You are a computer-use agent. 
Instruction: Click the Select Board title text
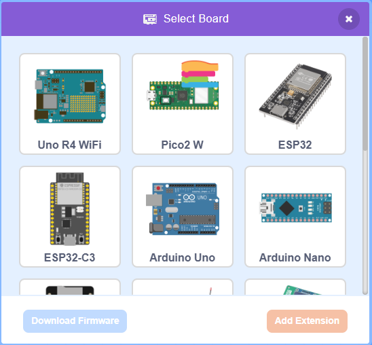pyautogui.click(x=196, y=19)
